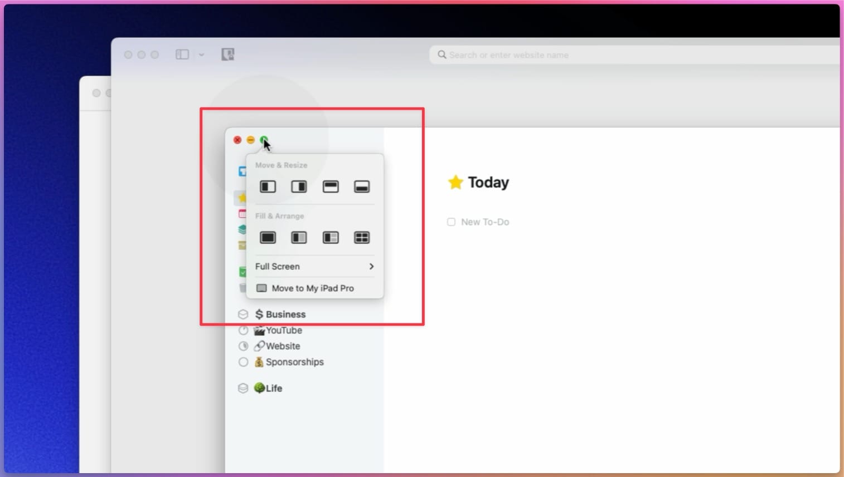Expand the Business section stack icon

[x=244, y=314]
